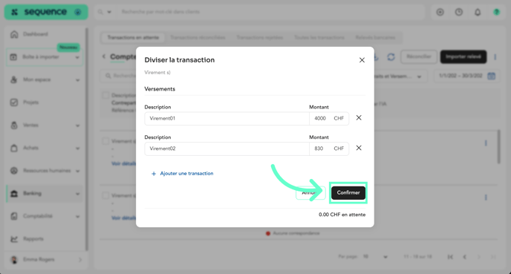This screenshot has width=511, height=274.
Task: Switch to Transactions rejetées tab
Action: (259, 37)
